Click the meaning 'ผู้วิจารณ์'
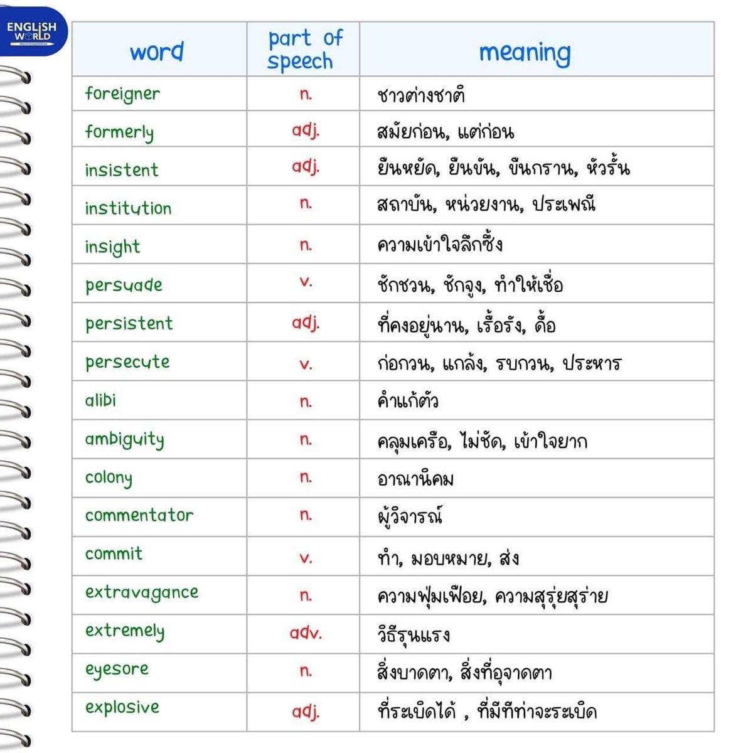The width and height of the screenshot is (753, 753). coord(410,516)
